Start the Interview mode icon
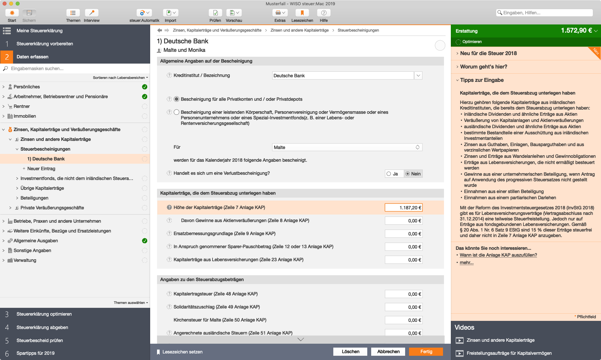Screen dimensions: 601x360 coord(91,13)
